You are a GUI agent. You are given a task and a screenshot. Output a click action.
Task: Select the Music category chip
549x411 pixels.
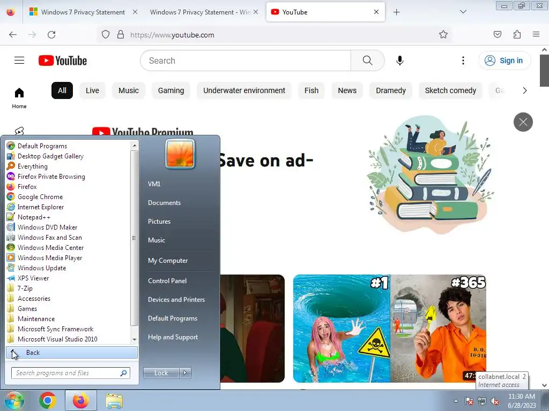[129, 90]
